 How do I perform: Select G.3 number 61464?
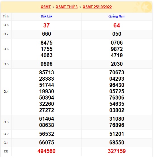(x=46, y=119)
